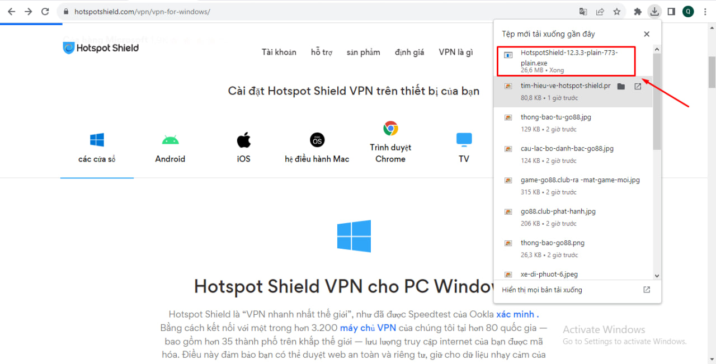Viewport: 716px width, 364px height.
Task: Close the recent downloads popup
Action: point(647,34)
